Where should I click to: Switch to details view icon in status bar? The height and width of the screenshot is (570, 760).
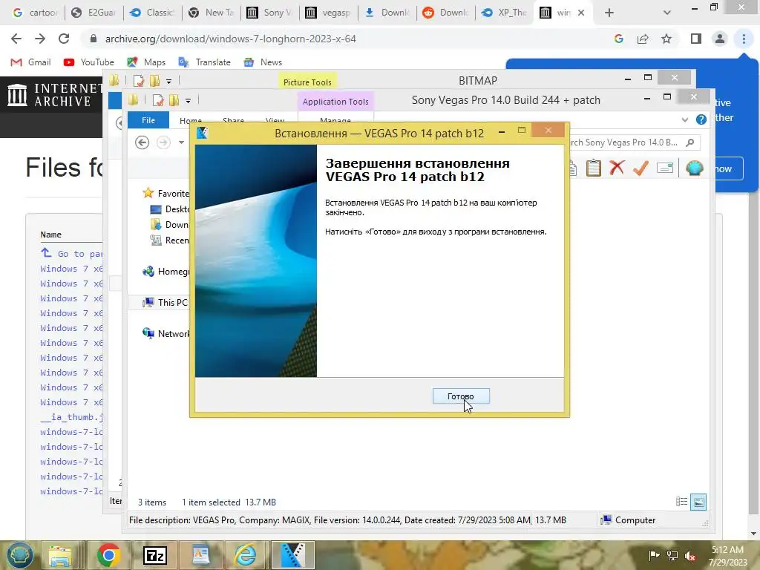(x=681, y=502)
